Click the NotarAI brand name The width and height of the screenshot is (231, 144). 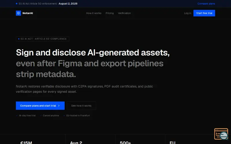pos(28,13)
